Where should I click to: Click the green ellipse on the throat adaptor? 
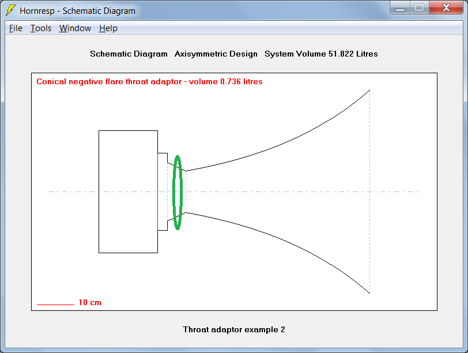pyautogui.click(x=178, y=193)
